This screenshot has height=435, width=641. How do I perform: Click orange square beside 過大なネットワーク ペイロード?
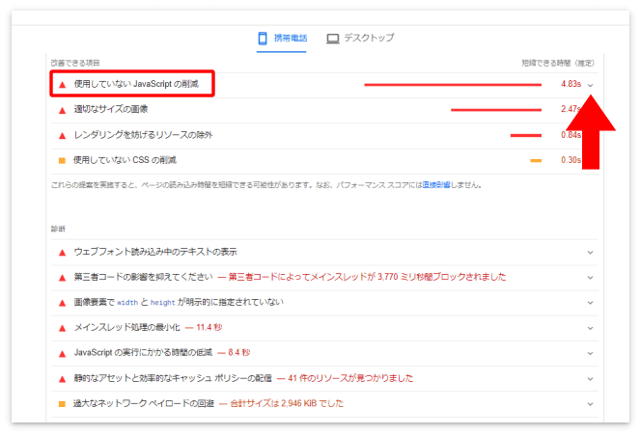62,404
